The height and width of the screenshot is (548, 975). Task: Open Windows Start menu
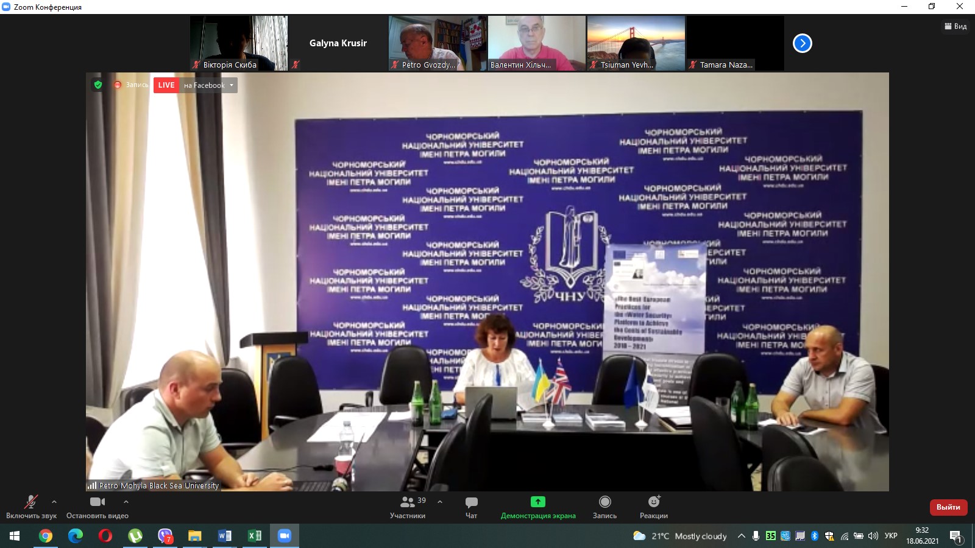click(x=15, y=536)
